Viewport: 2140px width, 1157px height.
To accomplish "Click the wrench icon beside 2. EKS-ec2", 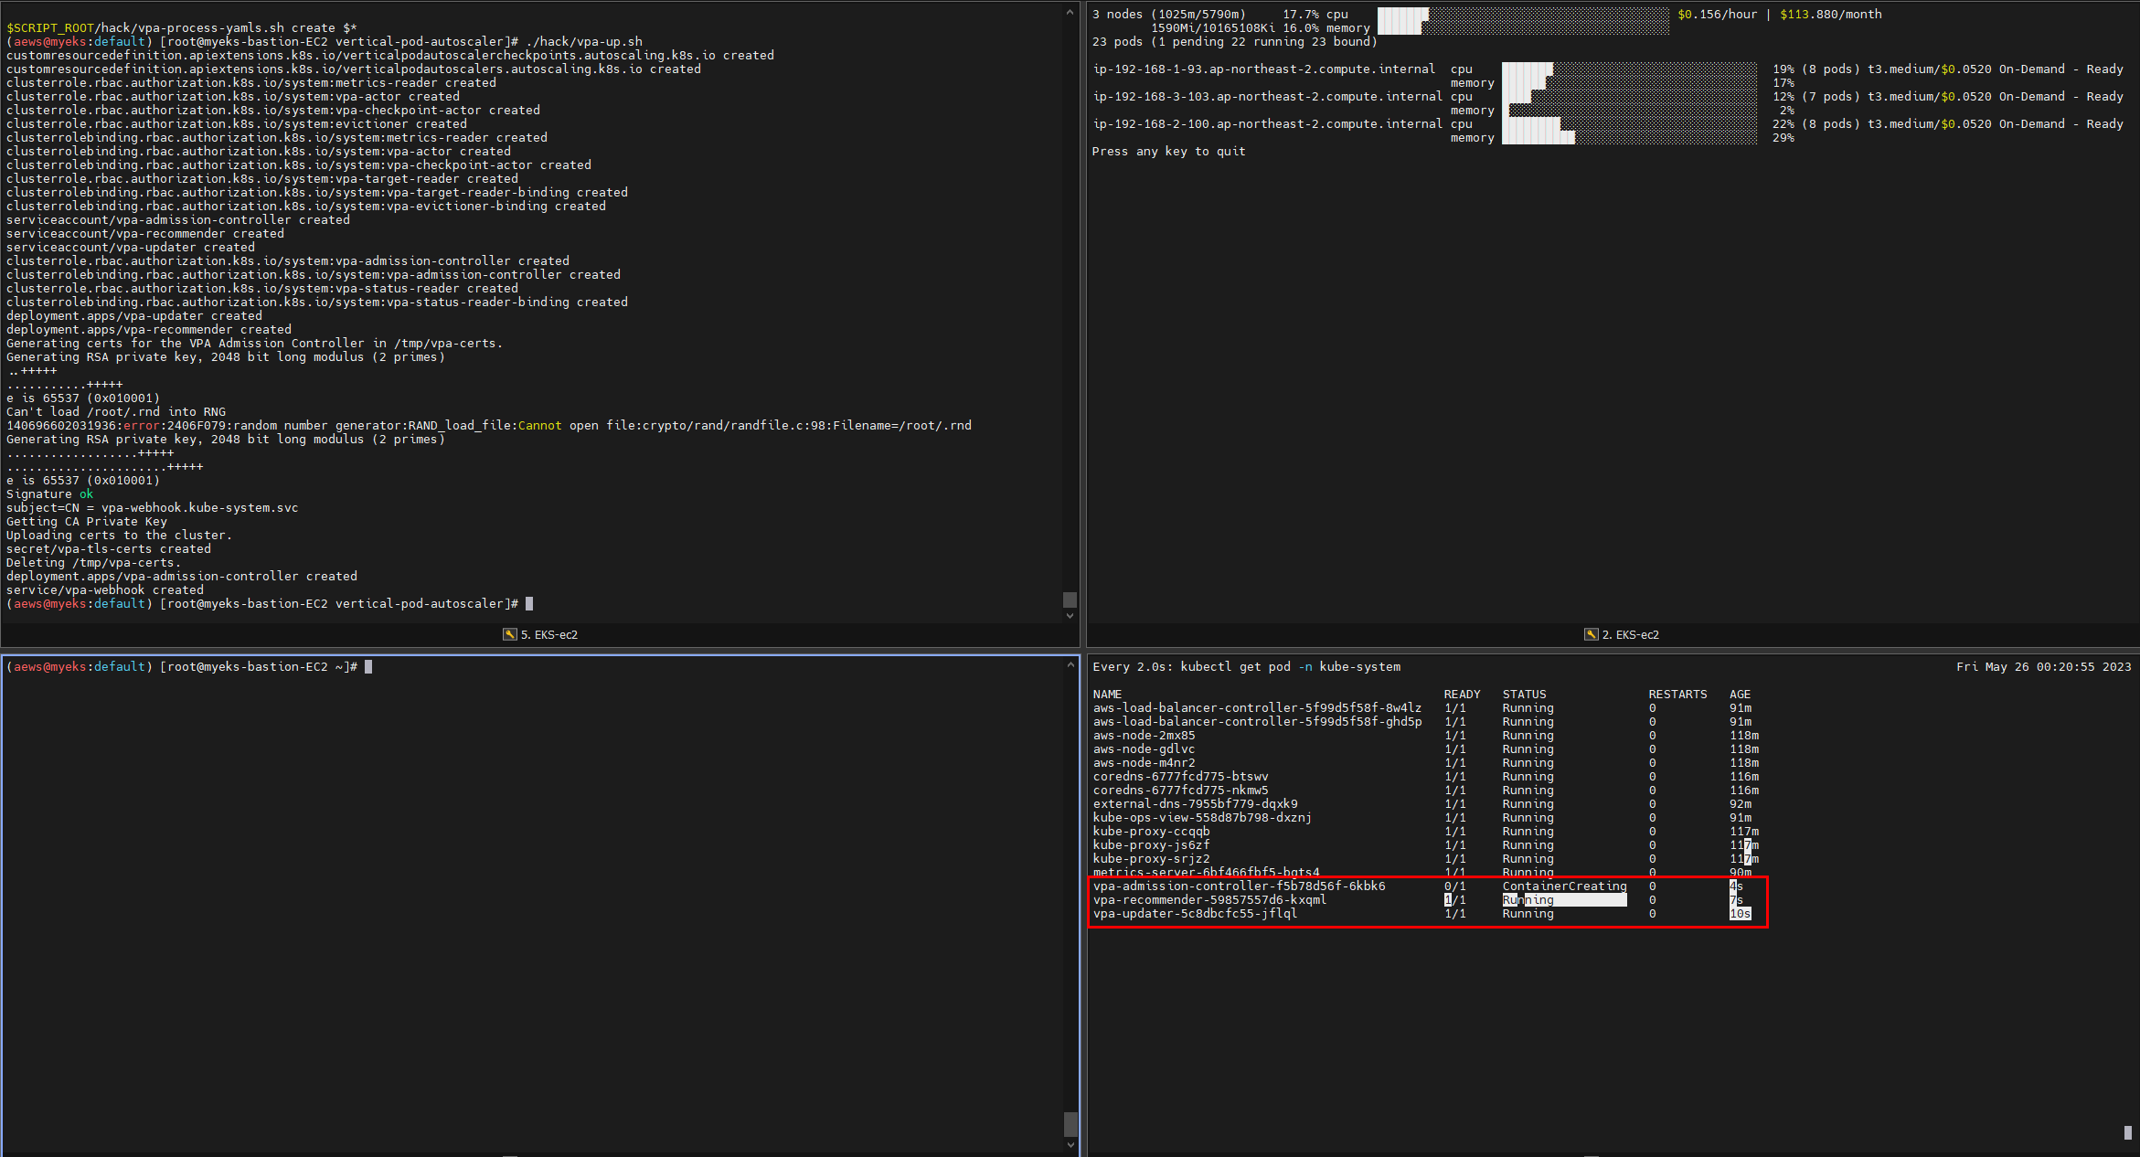I will coord(1591,634).
